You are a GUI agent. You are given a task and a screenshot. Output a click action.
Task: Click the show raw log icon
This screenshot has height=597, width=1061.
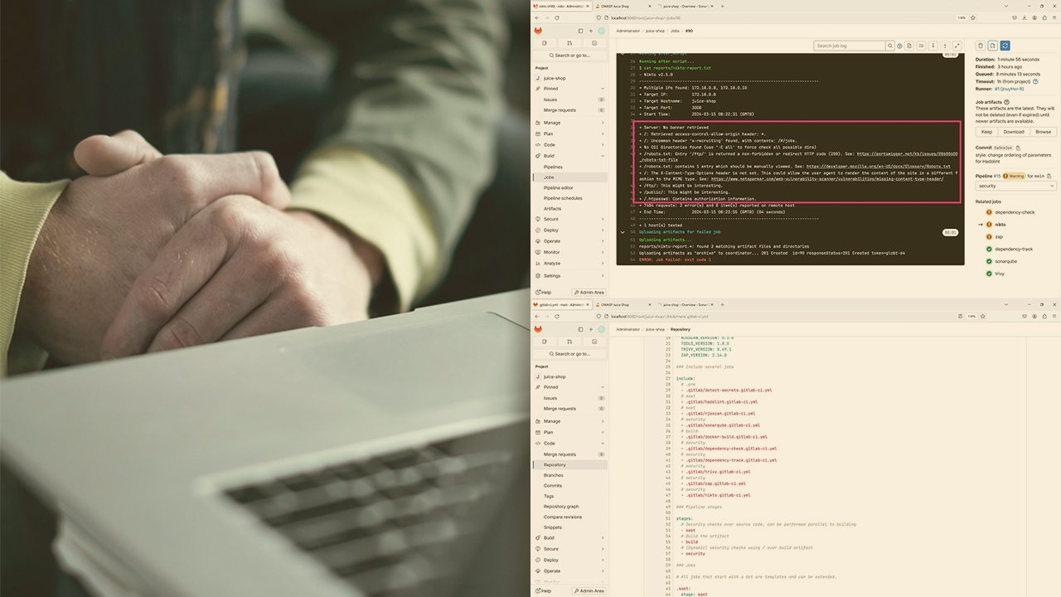[910, 46]
